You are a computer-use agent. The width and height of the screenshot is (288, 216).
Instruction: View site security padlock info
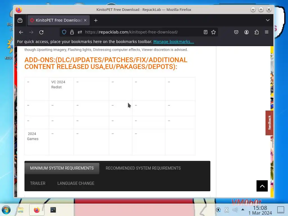[x=72, y=32]
